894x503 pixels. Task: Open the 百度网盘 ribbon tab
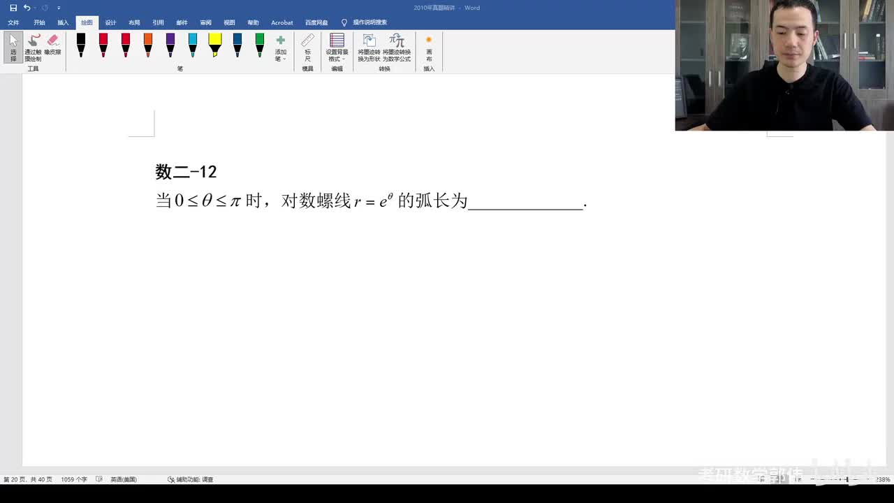[x=316, y=22]
